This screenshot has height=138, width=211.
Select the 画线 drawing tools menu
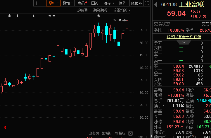pyautogui.click(x=95, y=3)
